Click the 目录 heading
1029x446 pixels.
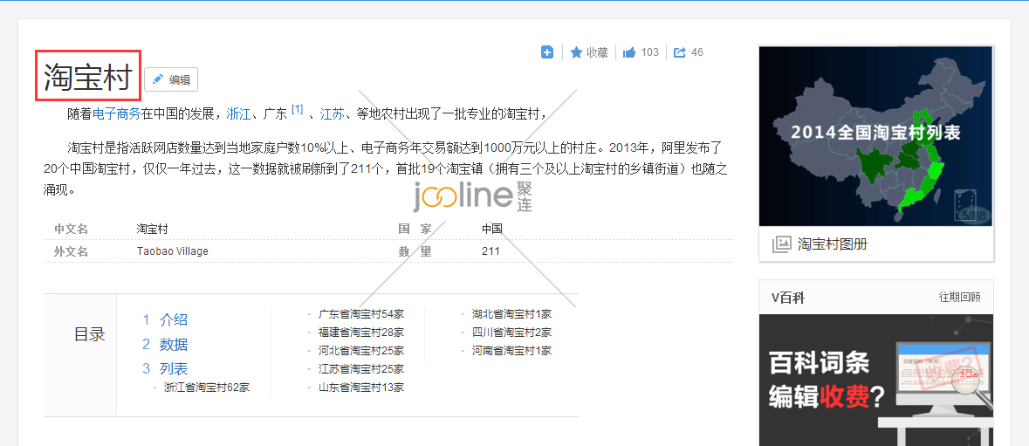click(x=89, y=334)
